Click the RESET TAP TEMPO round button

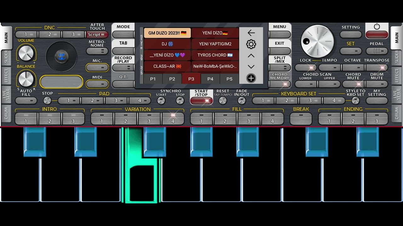coord(223,100)
